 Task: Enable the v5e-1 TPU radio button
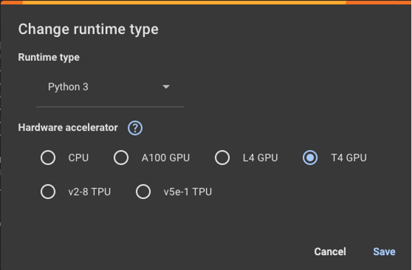click(143, 192)
